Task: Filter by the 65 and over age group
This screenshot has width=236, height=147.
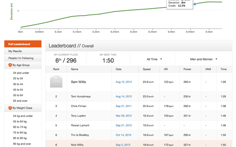Action: pos(20,101)
